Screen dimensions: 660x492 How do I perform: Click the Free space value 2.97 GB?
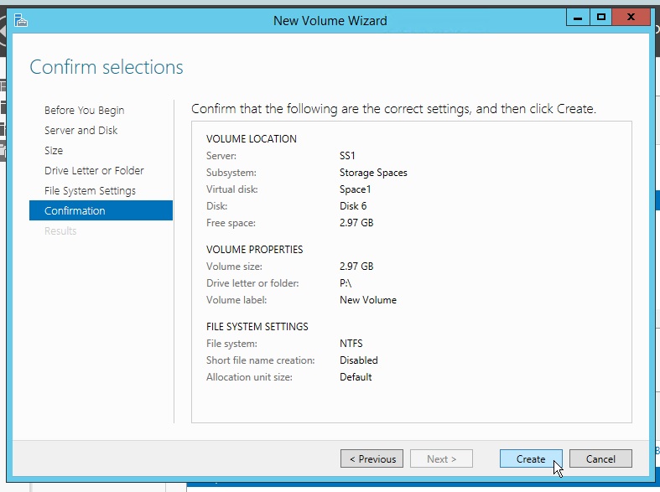[356, 223]
